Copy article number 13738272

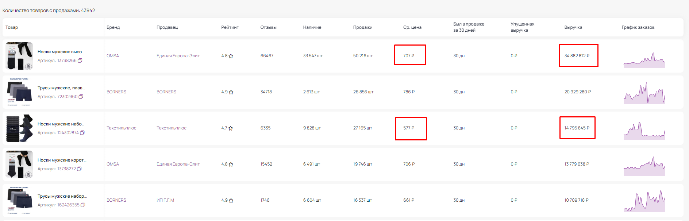pos(79,169)
